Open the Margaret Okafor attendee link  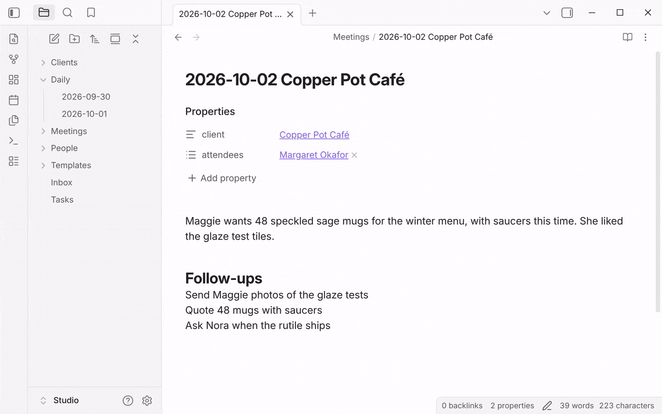click(314, 155)
